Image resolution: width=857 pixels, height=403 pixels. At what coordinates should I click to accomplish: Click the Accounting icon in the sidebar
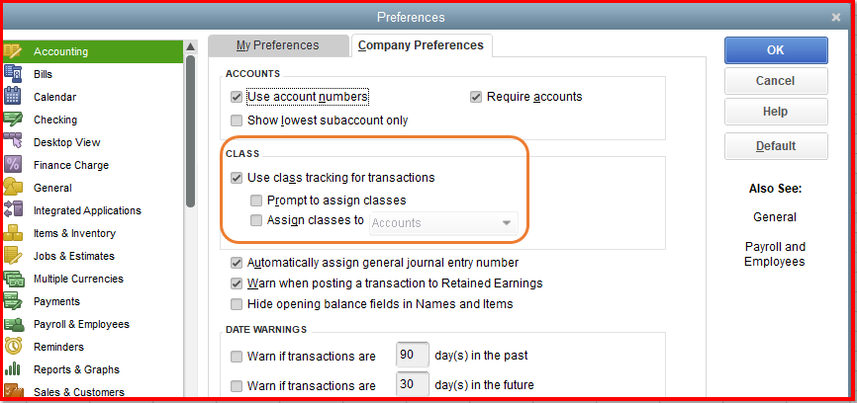(x=14, y=51)
